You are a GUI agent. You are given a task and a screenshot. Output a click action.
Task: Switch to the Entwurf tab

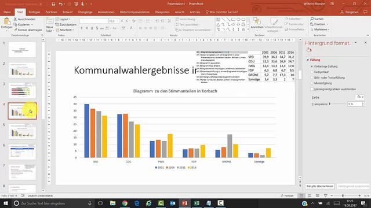pyautogui.click(x=68, y=12)
